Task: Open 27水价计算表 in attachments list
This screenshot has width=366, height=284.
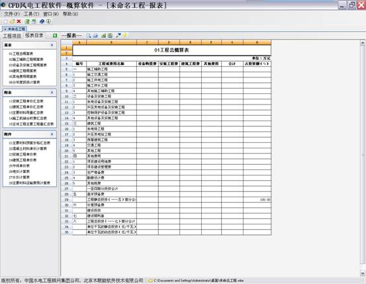Action: 19,177
